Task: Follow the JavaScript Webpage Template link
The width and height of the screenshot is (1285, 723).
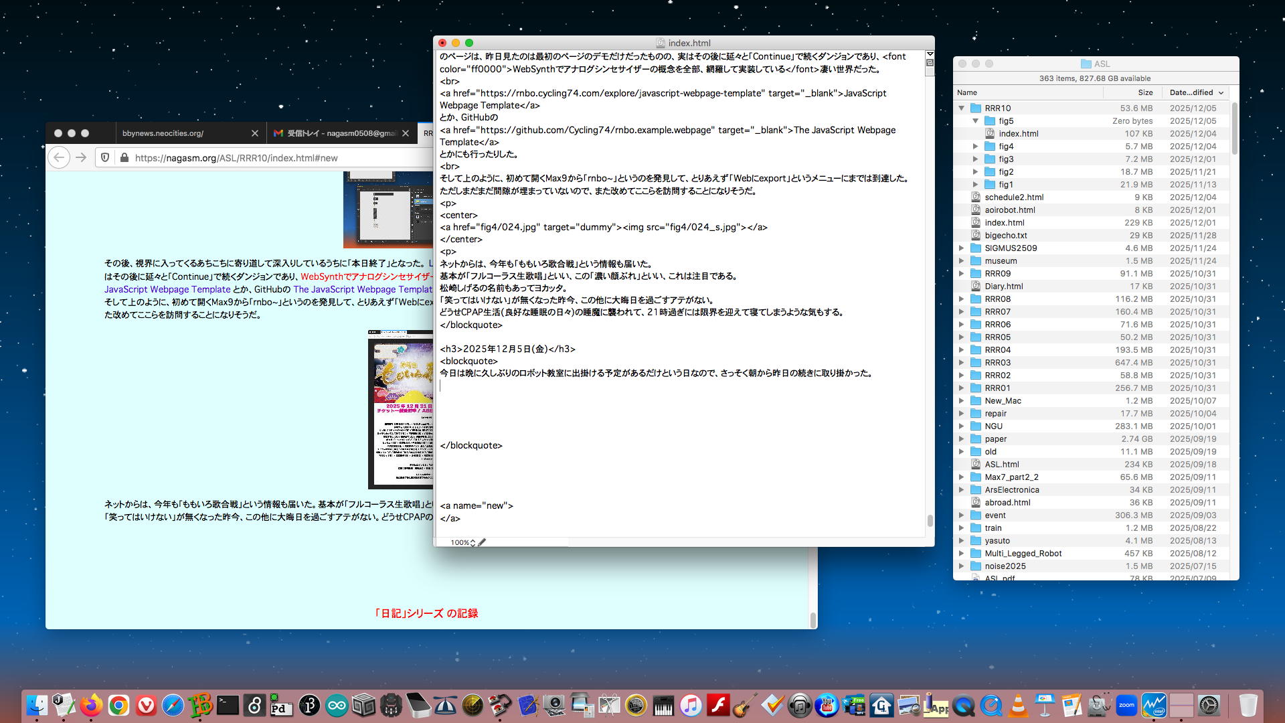Action: pyautogui.click(x=167, y=289)
